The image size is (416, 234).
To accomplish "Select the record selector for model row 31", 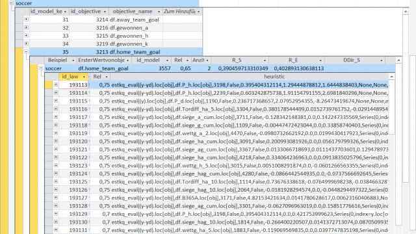I will (19, 19).
